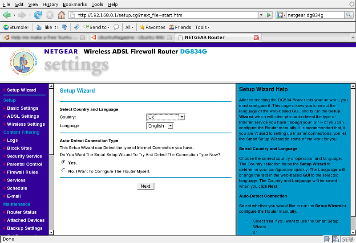Open the back button history dropdown arrow

[14, 15]
